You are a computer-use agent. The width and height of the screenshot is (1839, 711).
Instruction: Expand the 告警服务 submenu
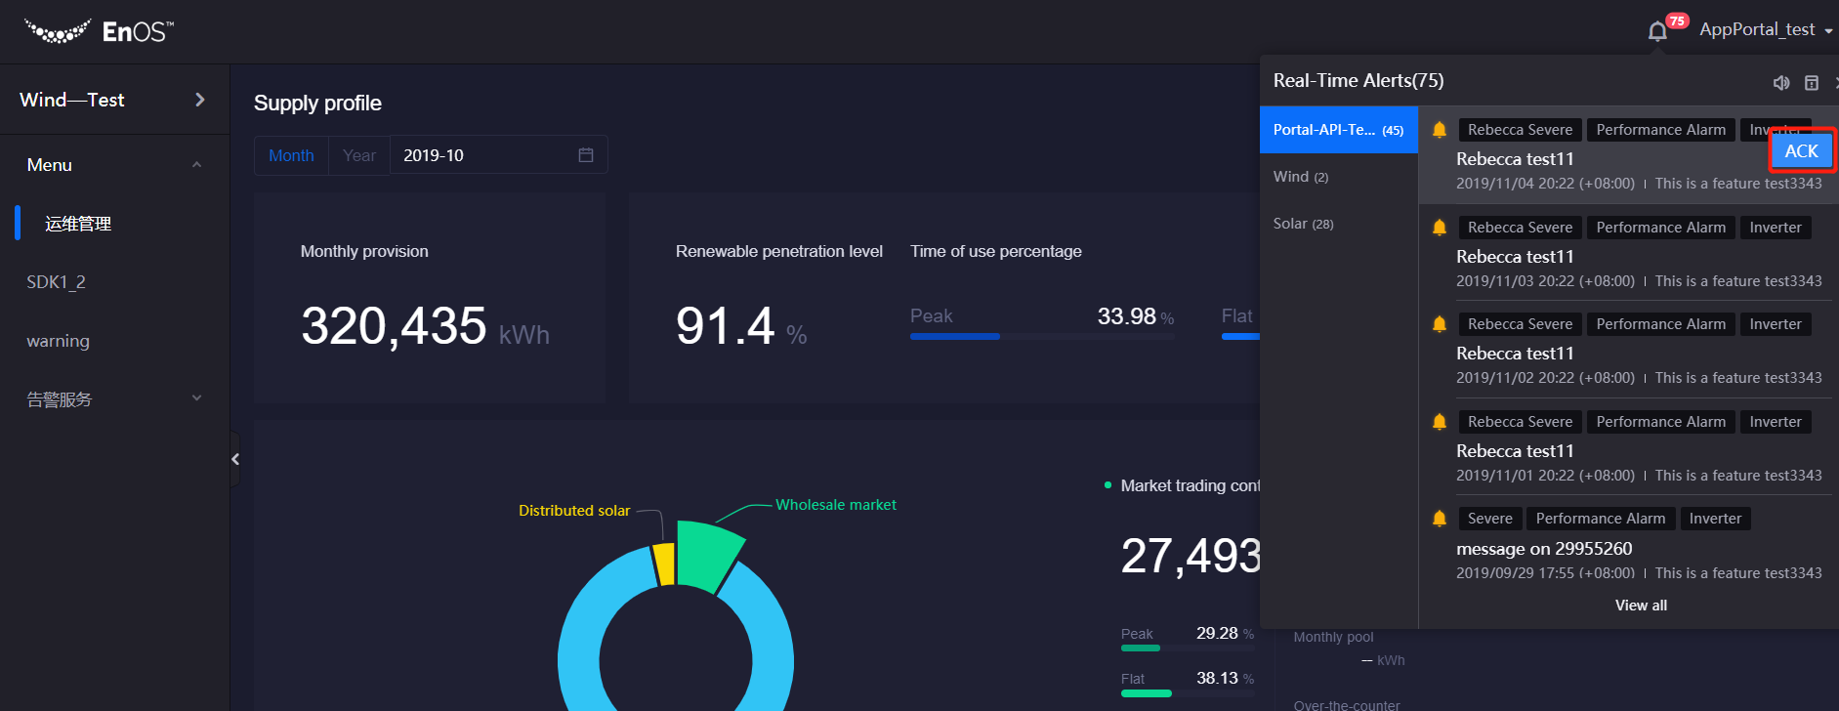point(196,398)
